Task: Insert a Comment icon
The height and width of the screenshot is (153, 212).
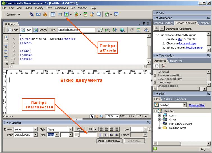Action: [99, 14]
